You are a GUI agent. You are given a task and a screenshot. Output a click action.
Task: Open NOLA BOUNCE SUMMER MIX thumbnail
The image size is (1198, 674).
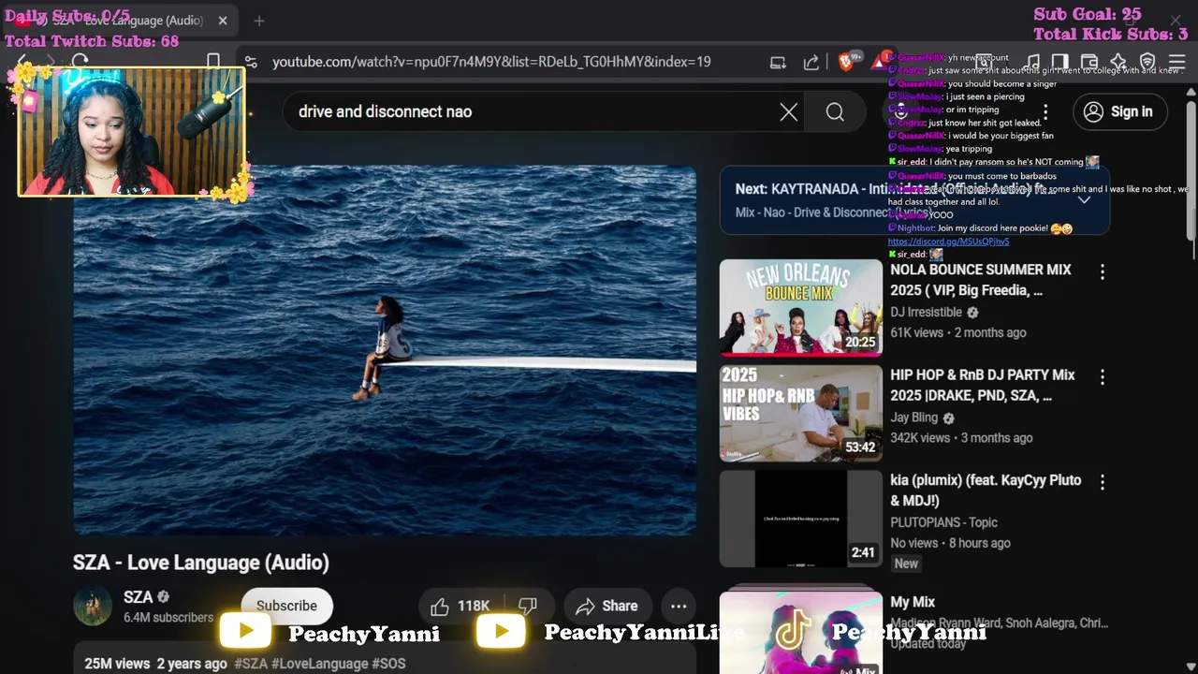tap(800, 307)
